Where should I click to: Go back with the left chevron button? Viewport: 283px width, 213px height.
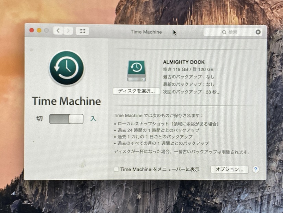click(58, 31)
